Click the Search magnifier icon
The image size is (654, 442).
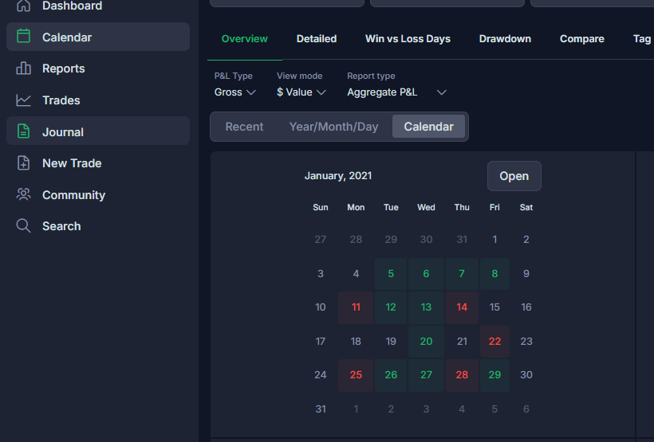tap(23, 226)
